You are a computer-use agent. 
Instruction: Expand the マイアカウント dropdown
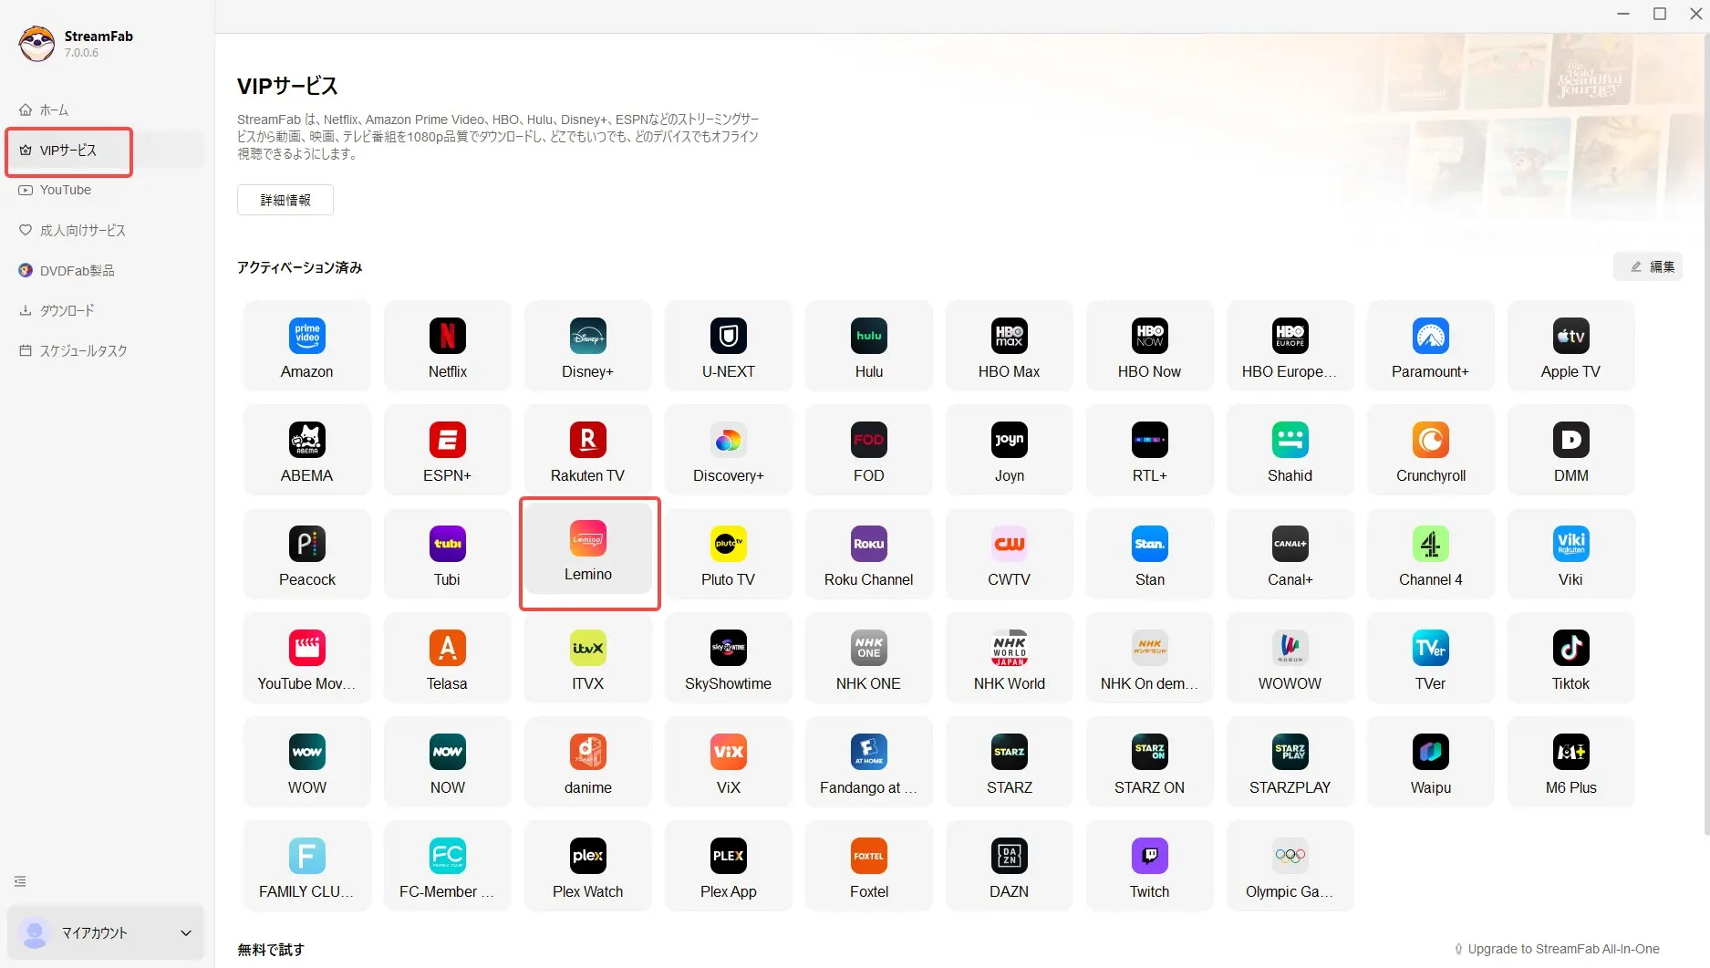[106, 932]
